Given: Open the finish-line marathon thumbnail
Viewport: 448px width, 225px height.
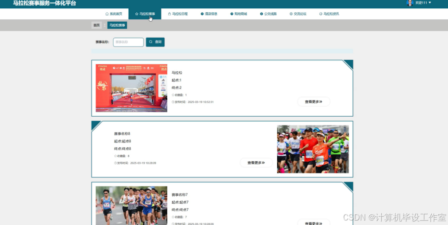Looking at the screenshot, I should [131, 88].
